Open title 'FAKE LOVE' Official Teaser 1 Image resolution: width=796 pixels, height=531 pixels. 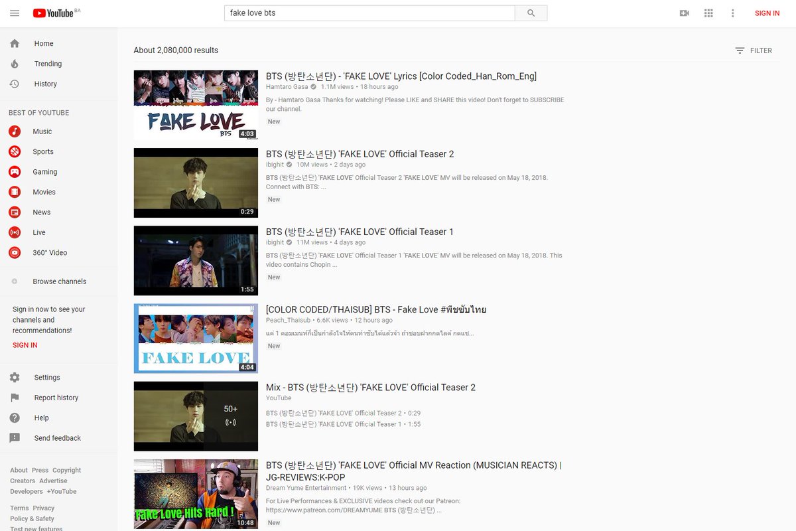click(360, 232)
